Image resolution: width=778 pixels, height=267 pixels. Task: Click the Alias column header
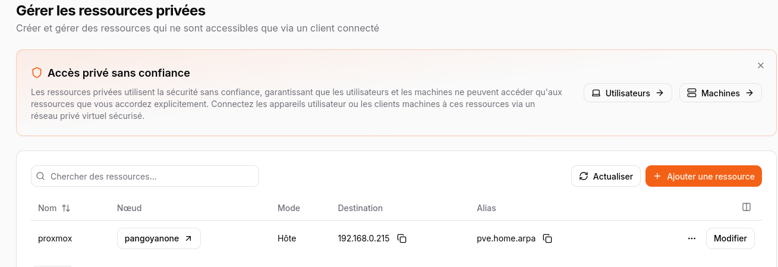point(486,208)
